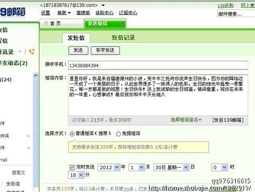Open the year dropdown showing 2012
Image resolution: width=255 pixels, height=192 pixels.
click(117, 167)
